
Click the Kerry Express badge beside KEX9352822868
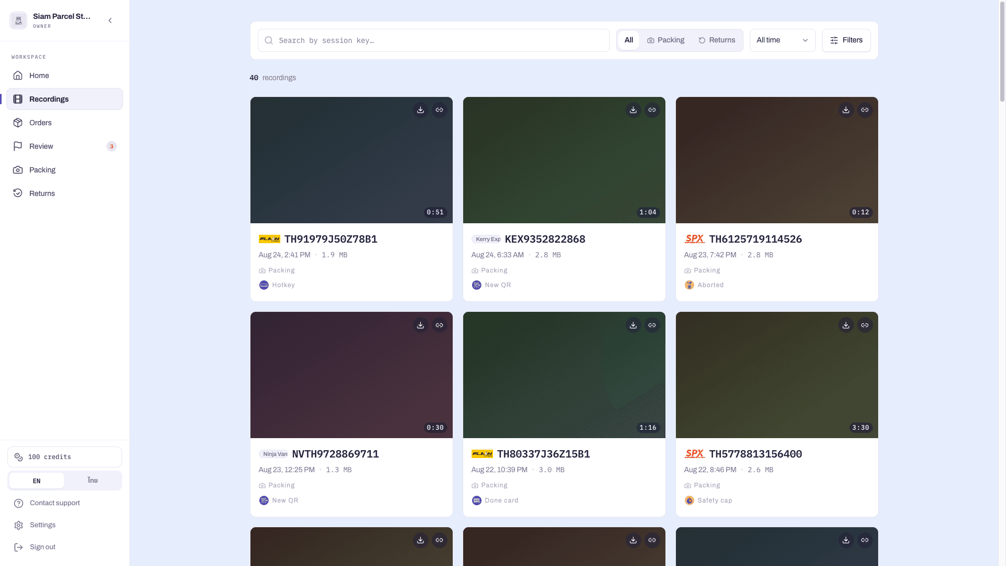[486, 239]
